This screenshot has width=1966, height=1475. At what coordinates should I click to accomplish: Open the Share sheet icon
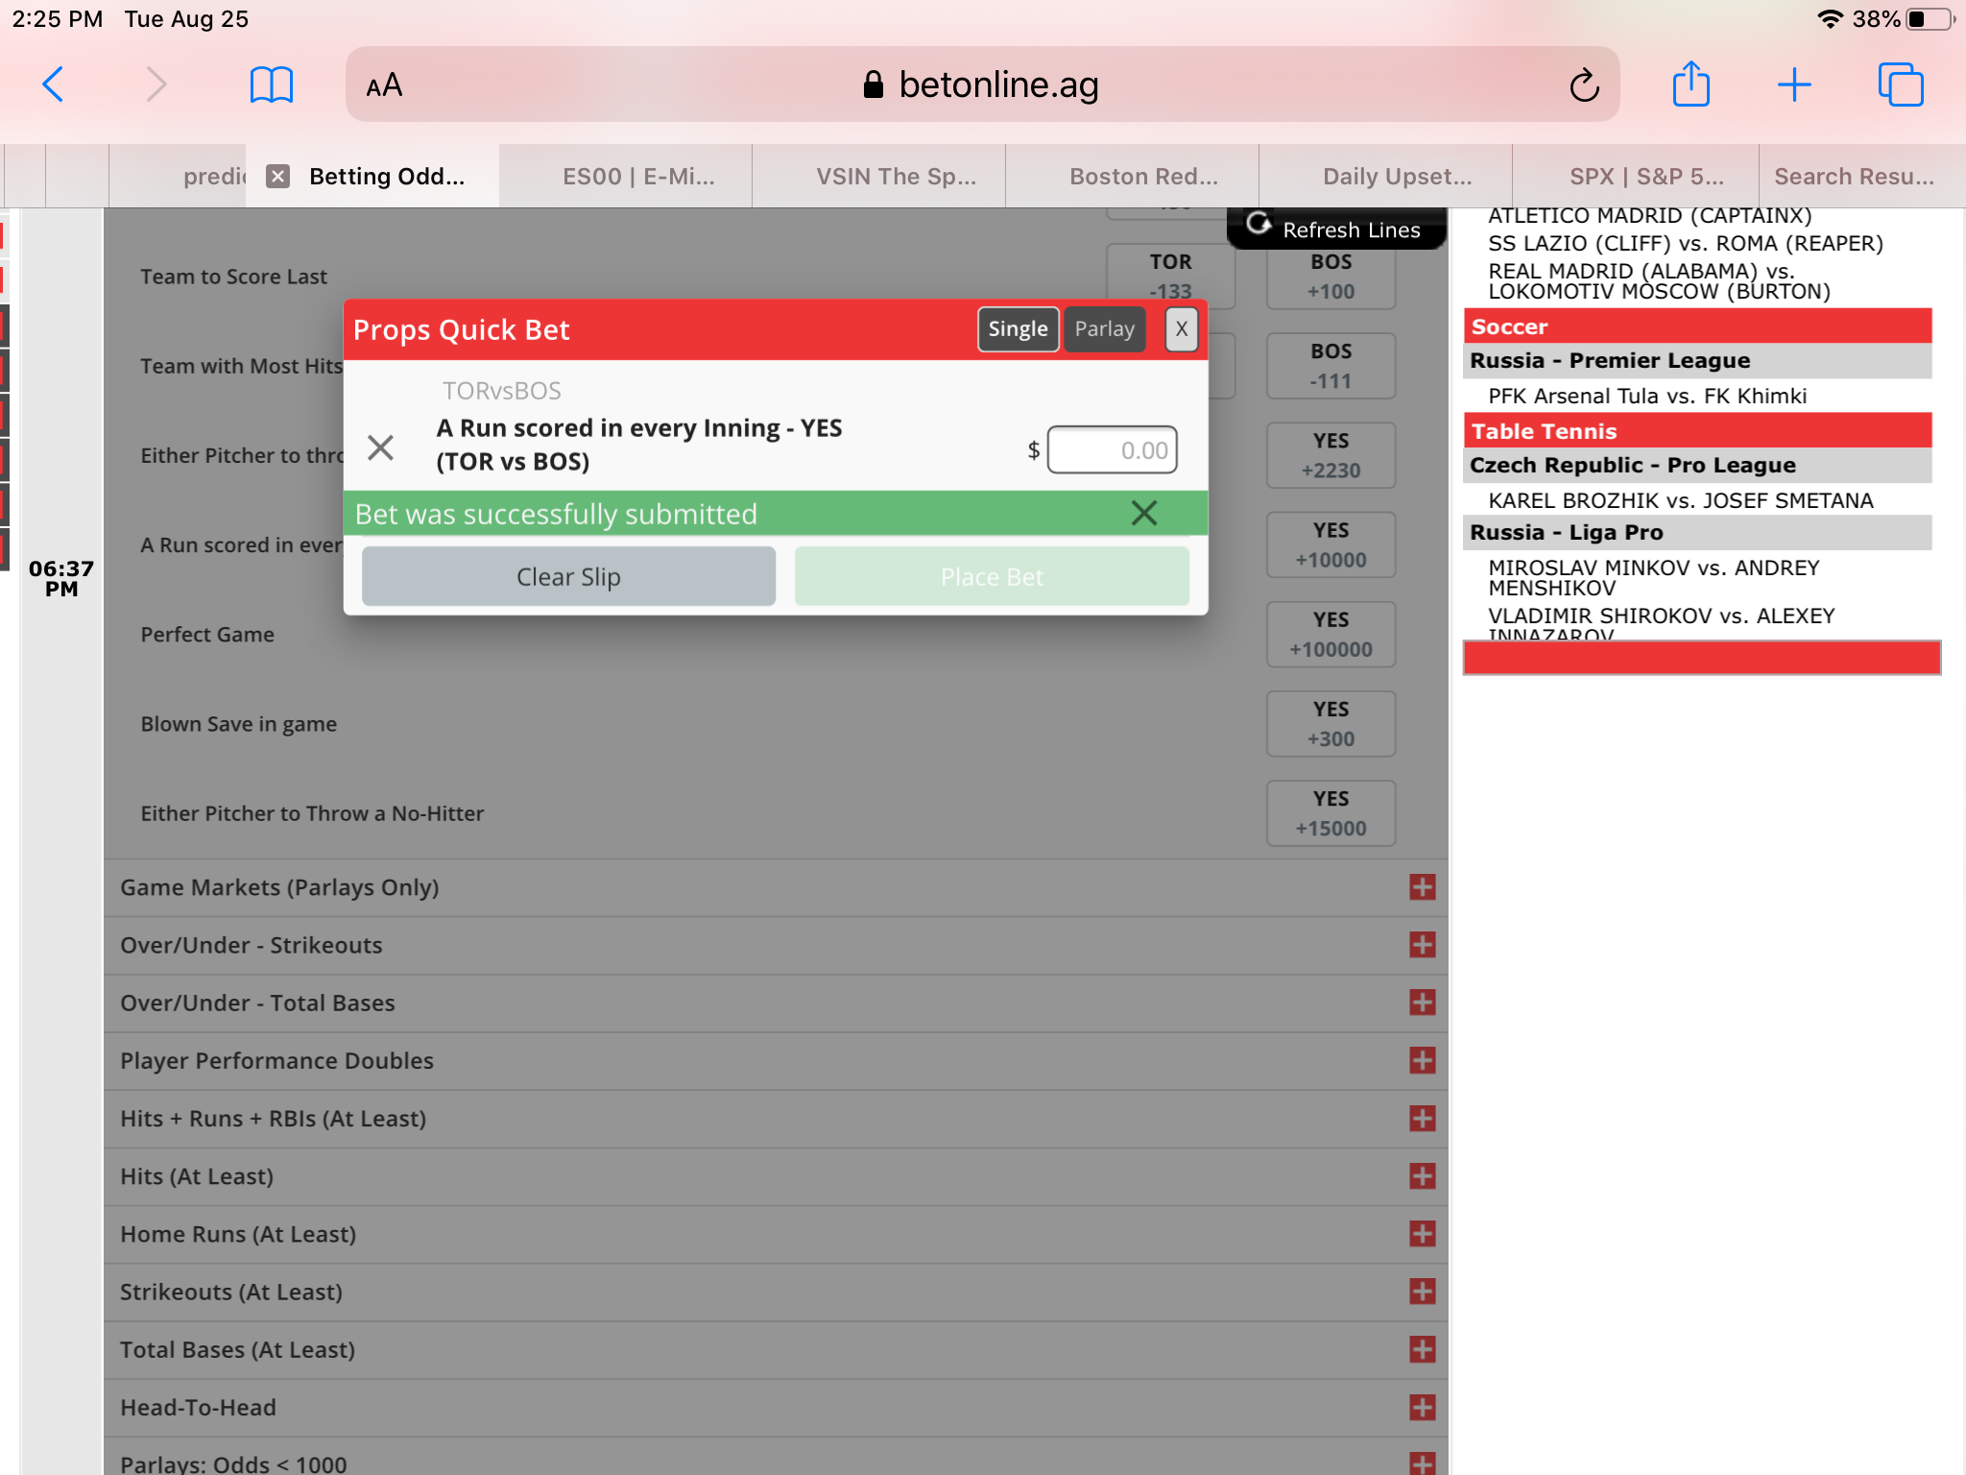[x=1690, y=84]
